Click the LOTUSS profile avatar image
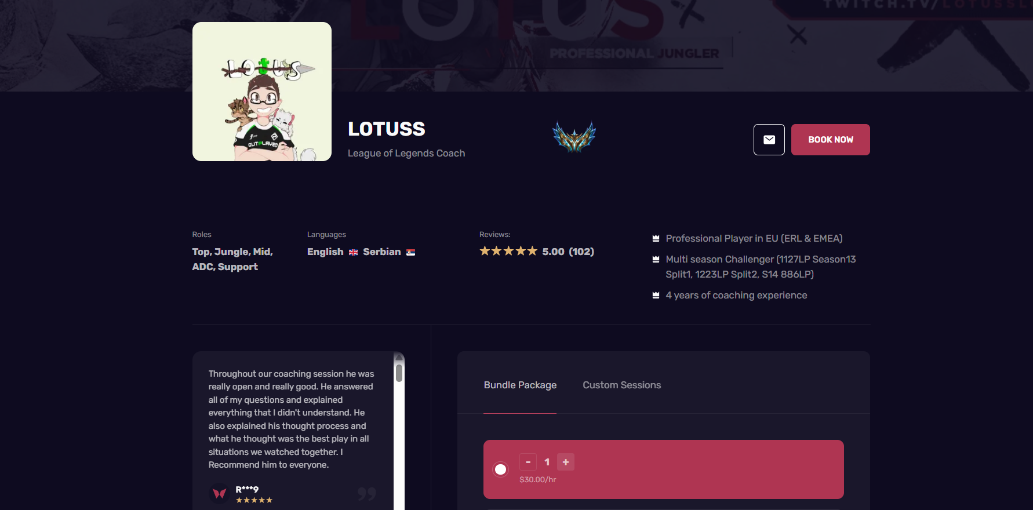The image size is (1033, 510). point(262,92)
